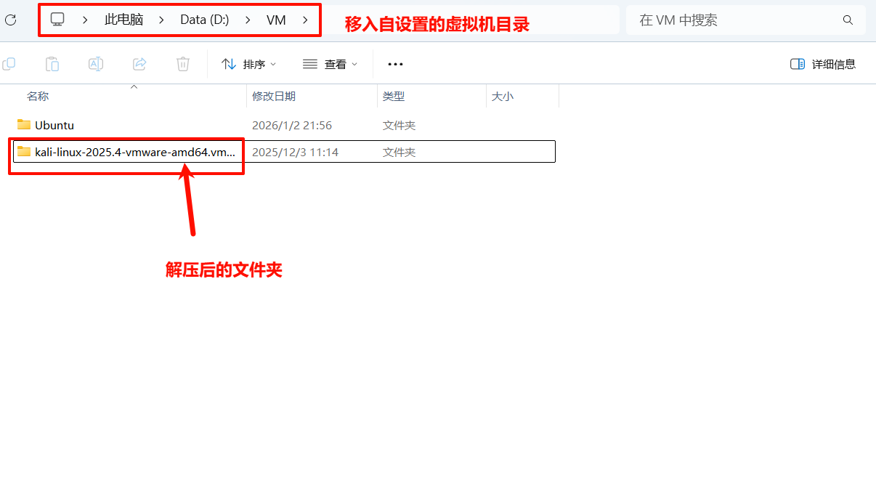The image size is (876, 478).
Task: Click the refresh icon in address bar
Action: click(10, 20)
